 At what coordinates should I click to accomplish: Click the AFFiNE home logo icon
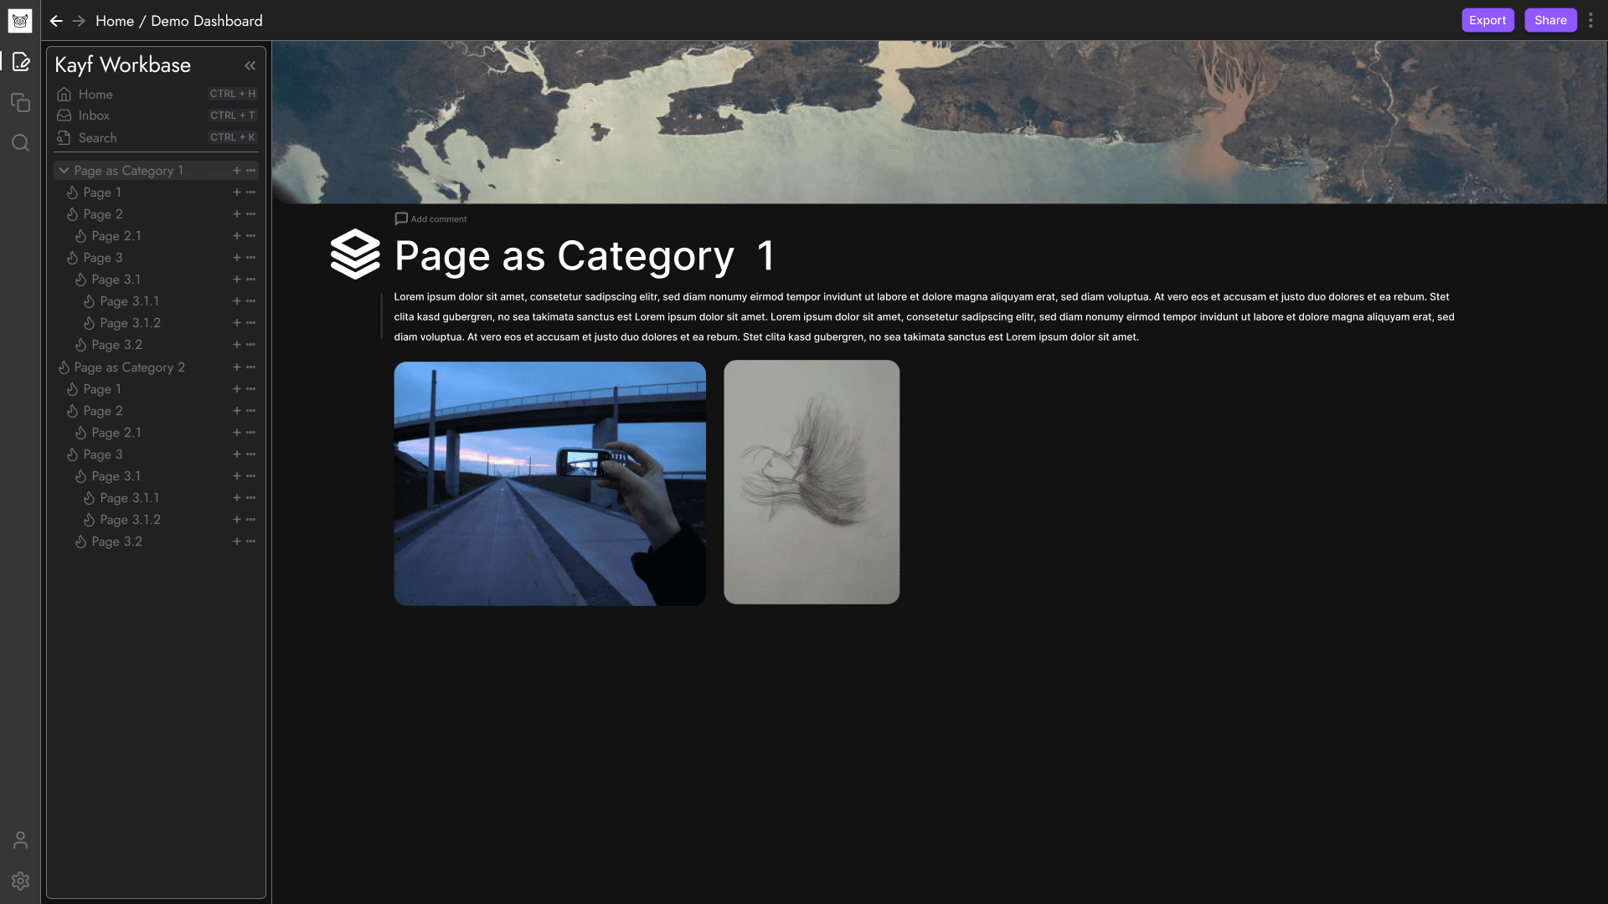click(20, 20)
